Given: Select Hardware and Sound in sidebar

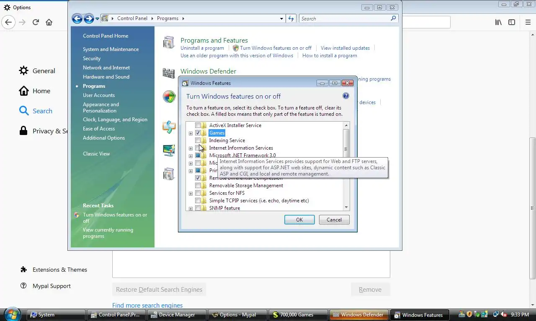Looking at the screenshot, I should pyautogui.click(x=106, y=77).
